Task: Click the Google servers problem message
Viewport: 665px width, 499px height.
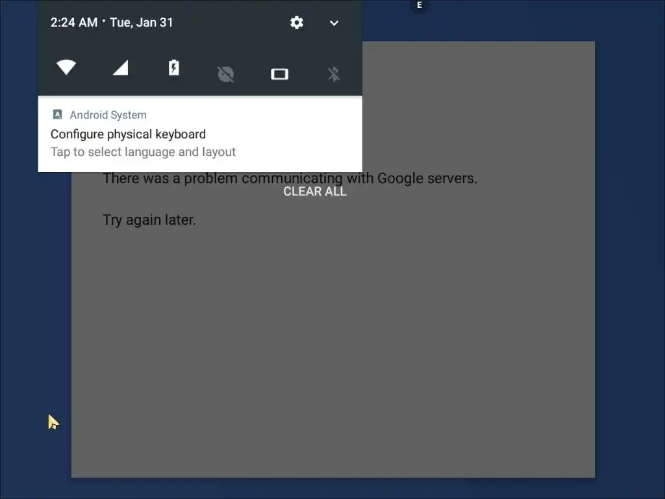Action: pyautogui.click(x=290, y=178)
